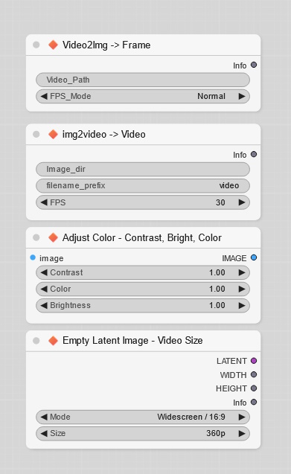This screenshot has width=291, height=474.
Task: Click the blue IMAGE output socket
Action: [x=254, y=257]
